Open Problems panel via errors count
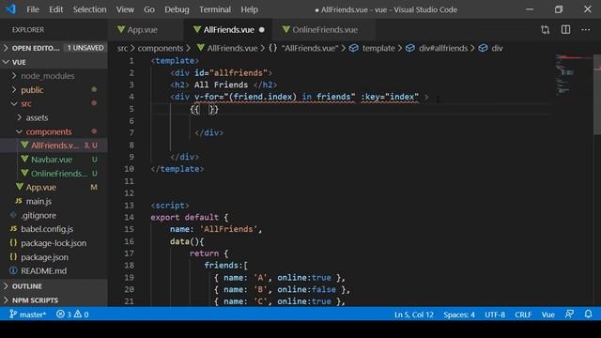601x338 pixels. point(72,315)
